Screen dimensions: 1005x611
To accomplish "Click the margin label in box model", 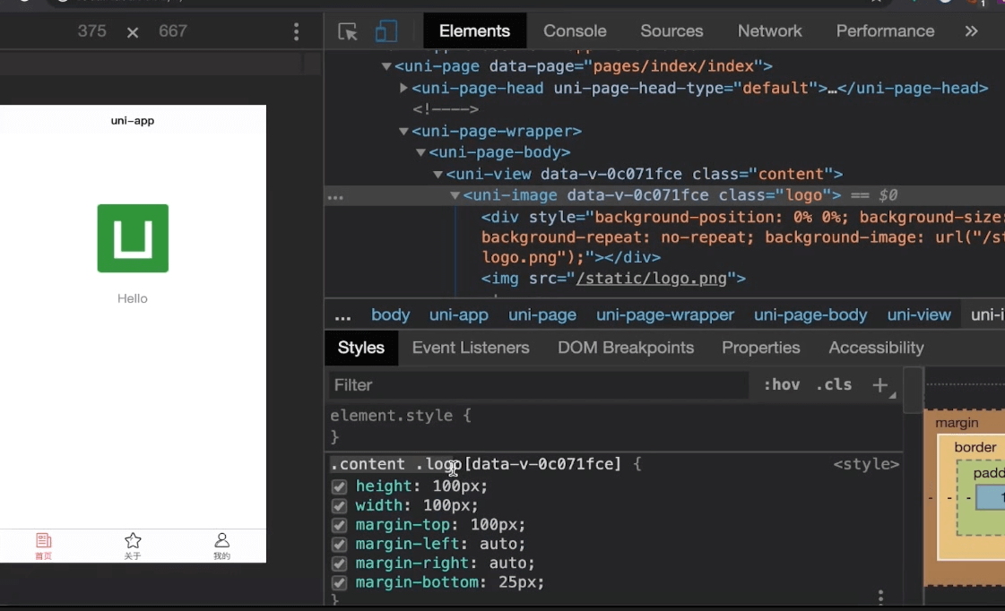I will click(957, 423).
